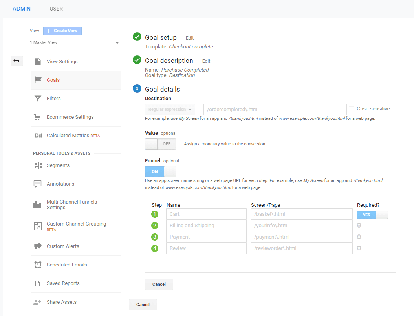This screenshot has height=316, width=414.
Task: Remove Step 2 using its delete icon
Action: tap(359, 225)
